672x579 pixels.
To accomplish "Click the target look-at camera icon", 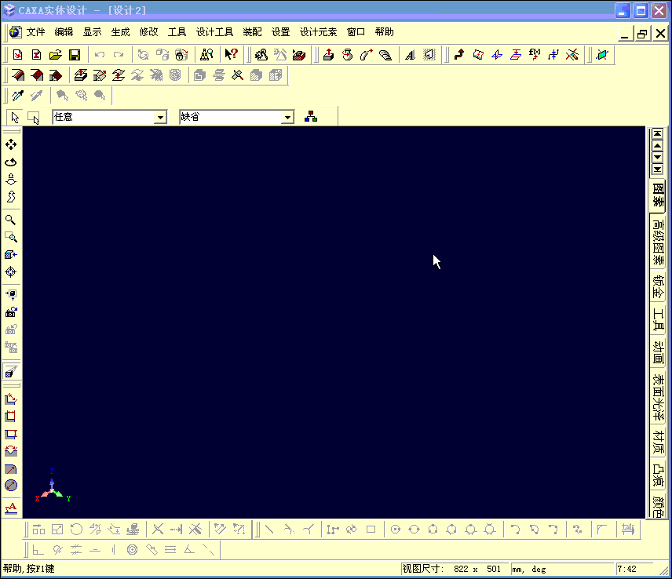I will pos(11,272).
